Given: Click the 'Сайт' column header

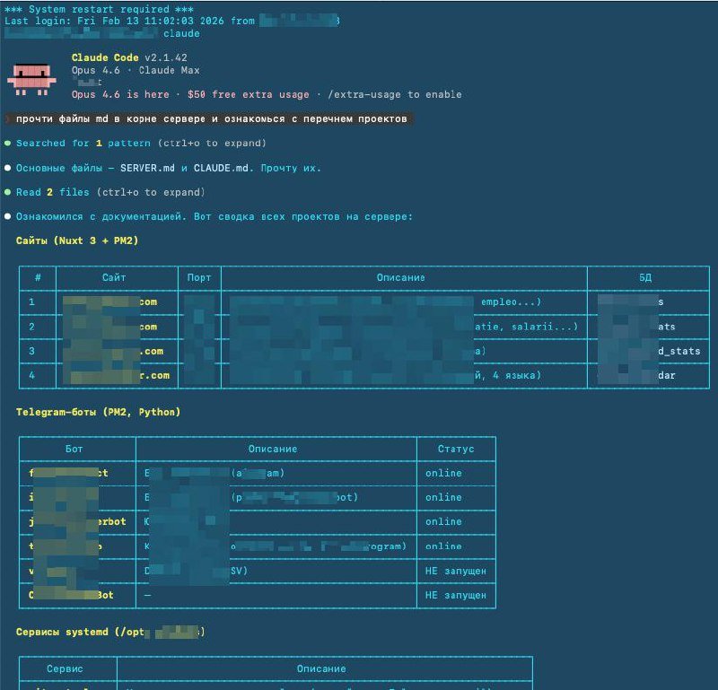Looking at the screenshot, I should (114, 277).
